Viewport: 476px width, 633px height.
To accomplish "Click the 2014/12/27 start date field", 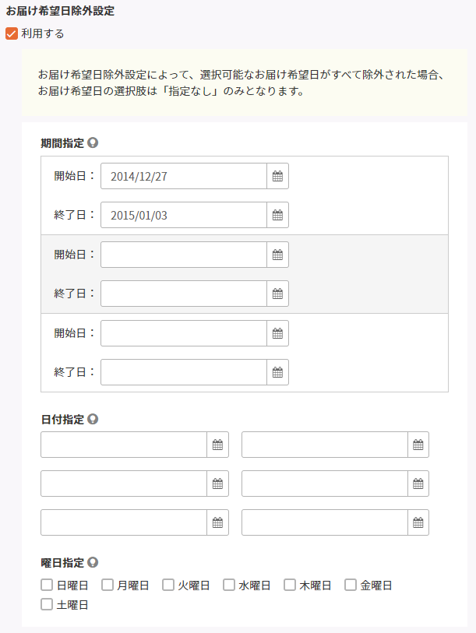I will pyautogui.click(x=184, y=176).
